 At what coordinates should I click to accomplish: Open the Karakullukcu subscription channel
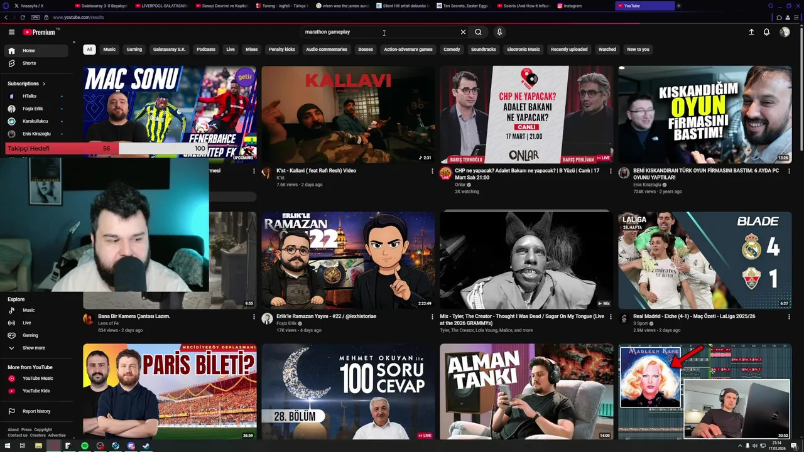coord(36,121)
